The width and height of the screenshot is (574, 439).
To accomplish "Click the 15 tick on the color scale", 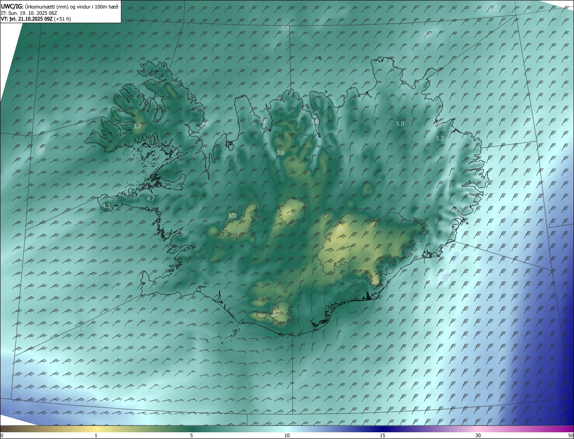I will pyautogui.click(x=383, y=435).
